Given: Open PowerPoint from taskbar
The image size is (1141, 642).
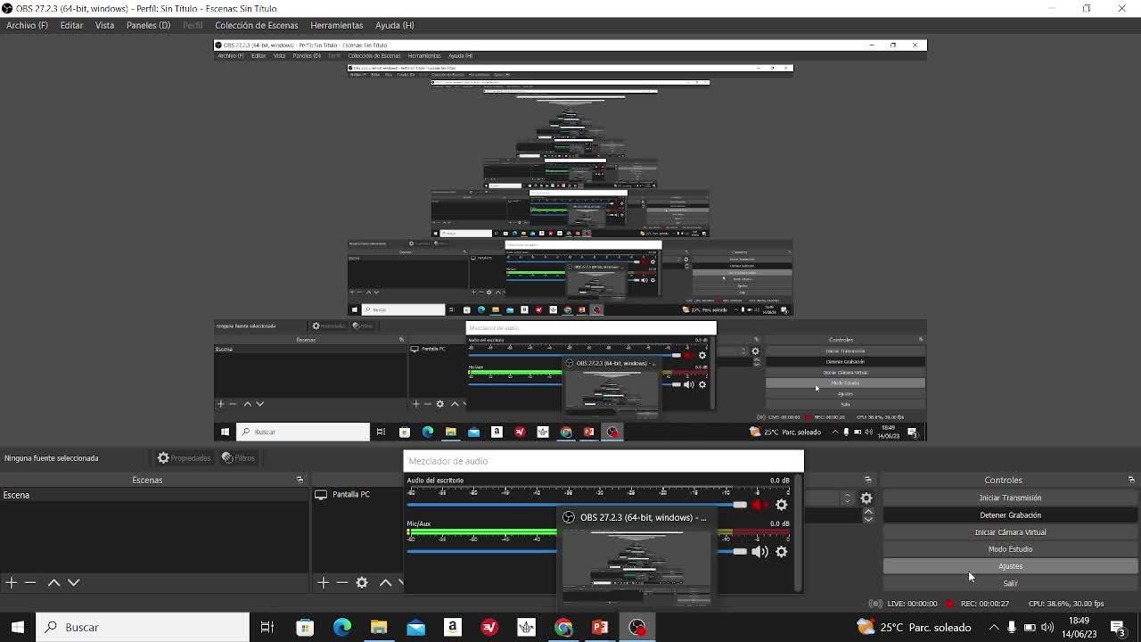Looking at the screenshot, I should pyautogui.click(x=600, y=627).
